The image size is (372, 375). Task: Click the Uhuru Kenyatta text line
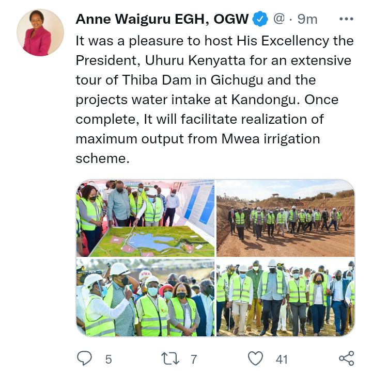coord(213,60)
